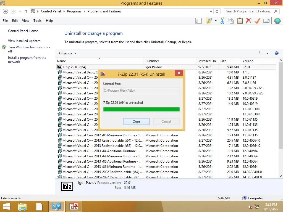Select Microsoft Visual C++ 2013 x86 Additional Runtime

[166, 161]
